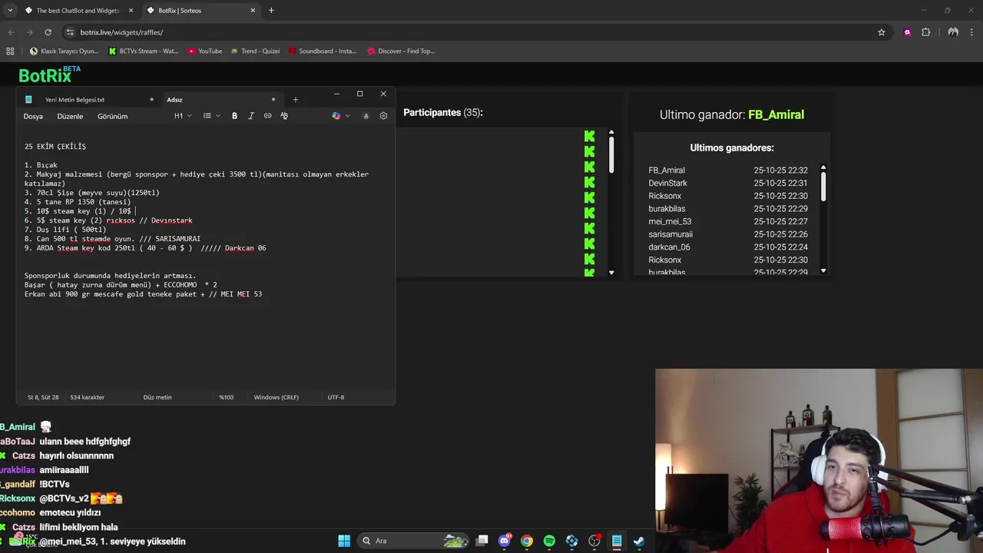Open zoom level %100 in status bar

click(x=226, y=397)
